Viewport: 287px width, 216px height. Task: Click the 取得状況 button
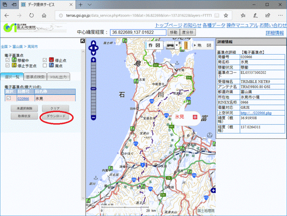24,116
